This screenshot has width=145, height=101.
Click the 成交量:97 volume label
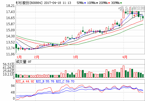(24, 62)
